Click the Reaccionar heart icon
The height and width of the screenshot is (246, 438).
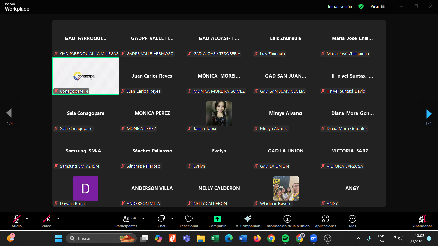[x=189, y=221]
